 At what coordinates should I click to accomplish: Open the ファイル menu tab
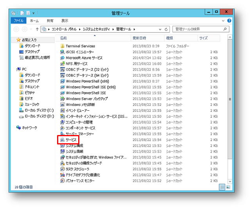tap(18, 20)
